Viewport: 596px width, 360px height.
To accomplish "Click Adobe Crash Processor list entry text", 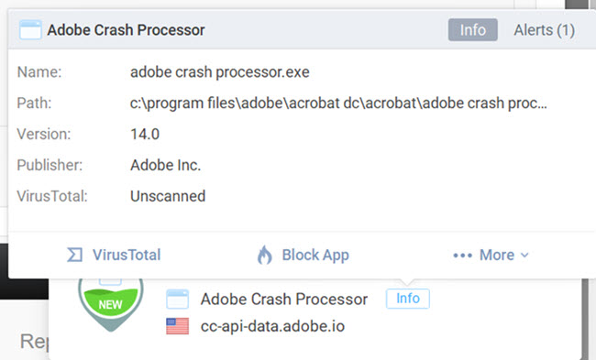I will point(284,300).
